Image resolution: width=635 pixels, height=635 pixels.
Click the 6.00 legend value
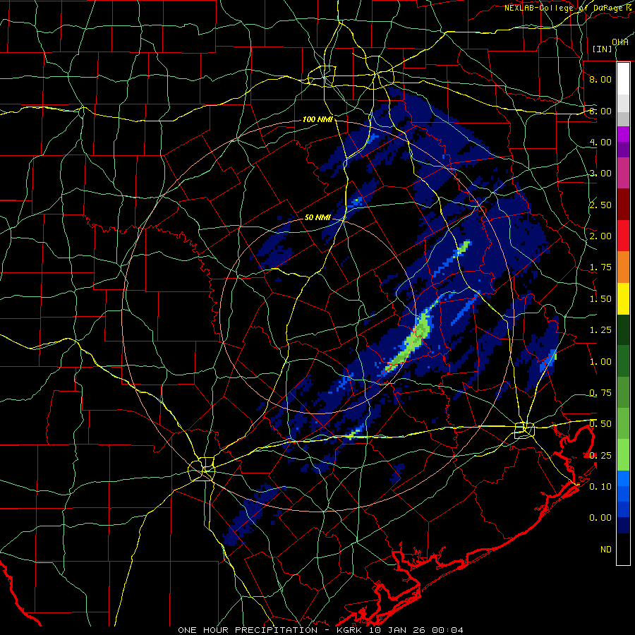(600, 111)
